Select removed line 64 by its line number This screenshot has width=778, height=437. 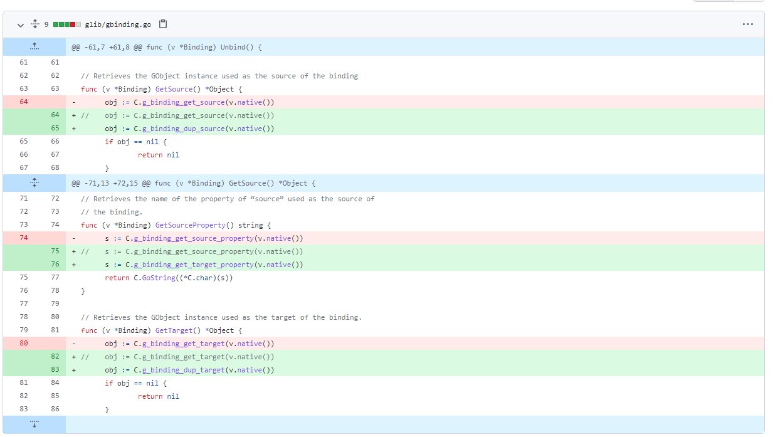coord(23,102)
